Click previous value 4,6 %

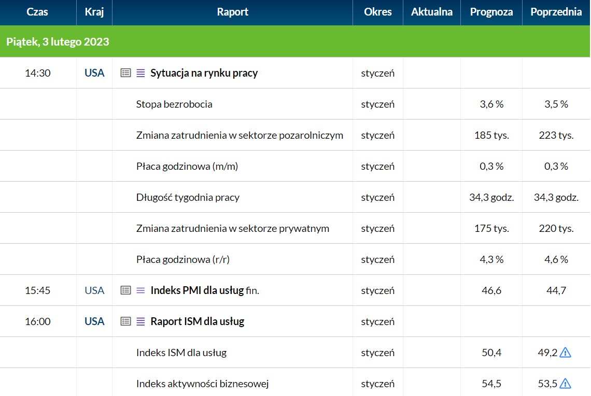tap(556, 259)
